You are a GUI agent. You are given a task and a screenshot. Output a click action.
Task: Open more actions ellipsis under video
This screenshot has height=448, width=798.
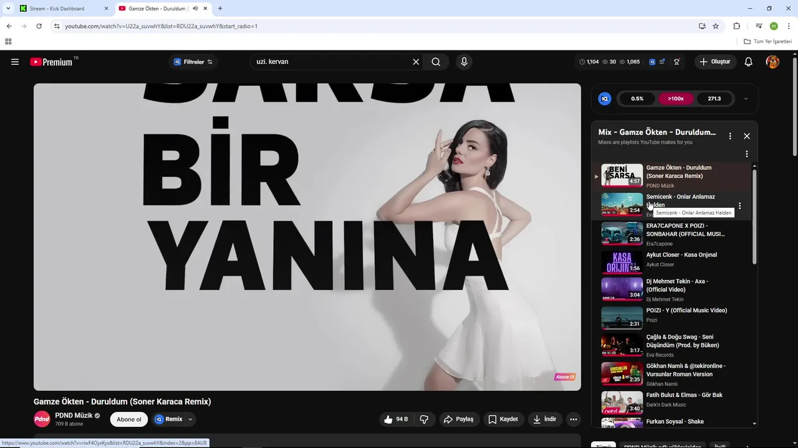(574, 419)
